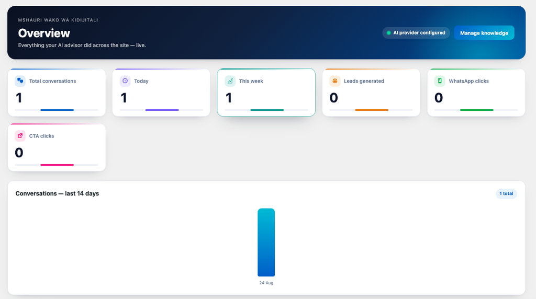
Task: Click the value 1 in Today card
Action: tap(124, 98)
